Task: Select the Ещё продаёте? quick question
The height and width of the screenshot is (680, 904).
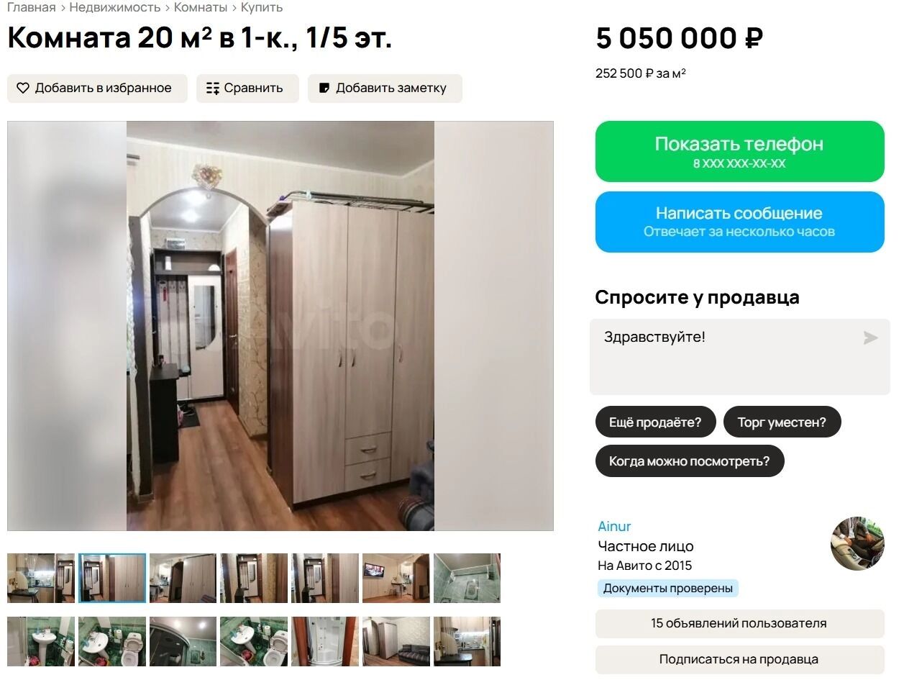Action: (x=655, y=422)
